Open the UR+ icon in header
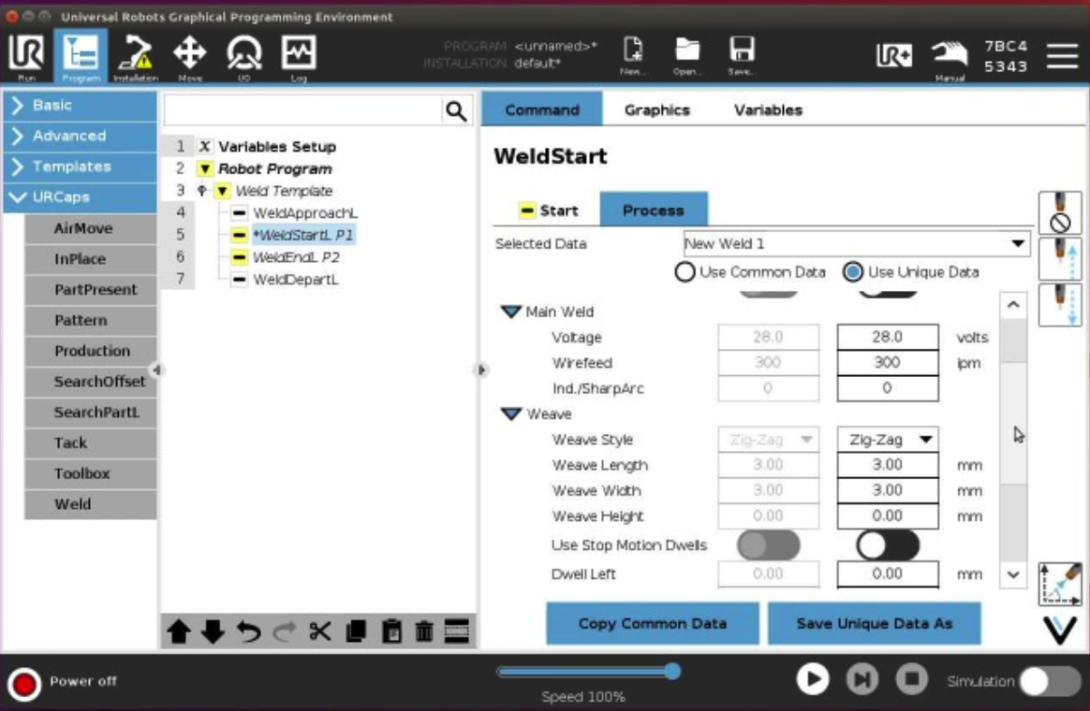Screen dimensions: 1090x711 [x=893, y=55]
